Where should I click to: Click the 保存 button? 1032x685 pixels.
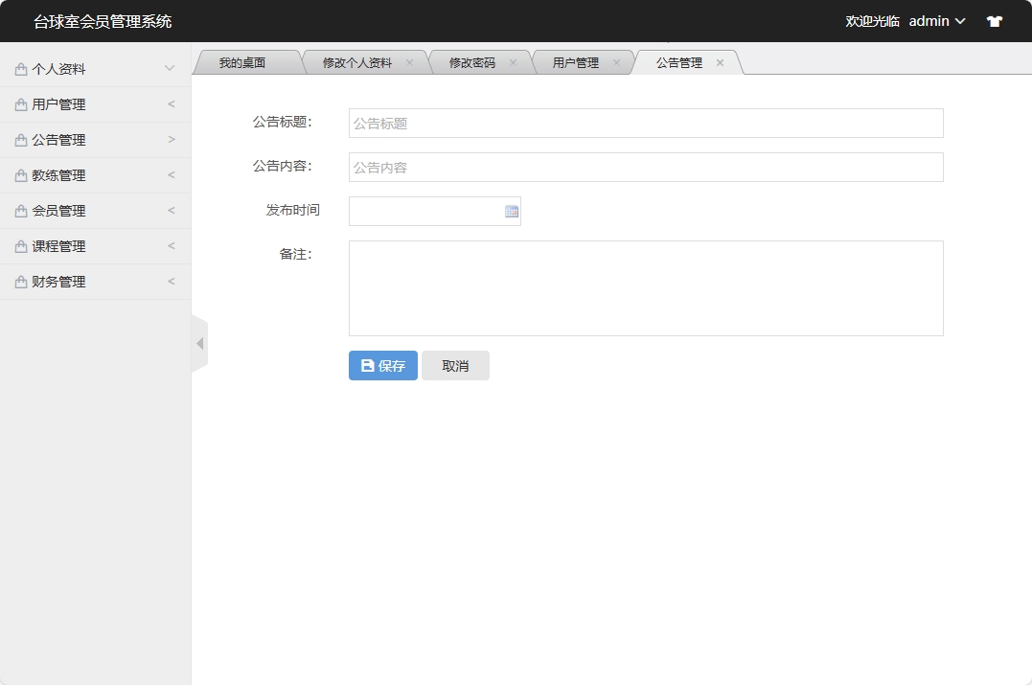pos(382,365)
